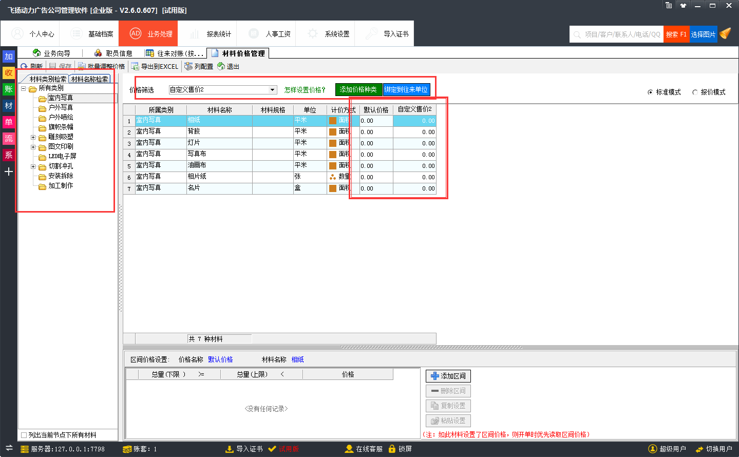This screenshot has height=457, width=739.
Task: Click the 收 icon in left sidebar
Action: [x=9, y=73]
